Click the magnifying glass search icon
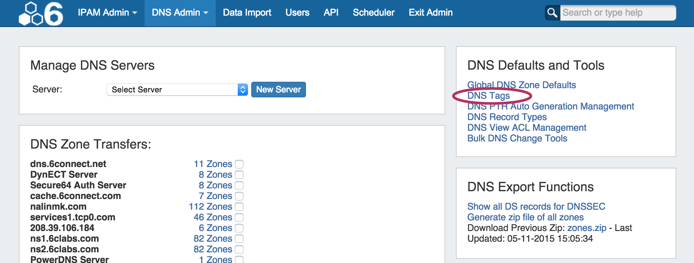Image resolution: width=694 pixels, height=263 pixels. click(x=552, y=13)
